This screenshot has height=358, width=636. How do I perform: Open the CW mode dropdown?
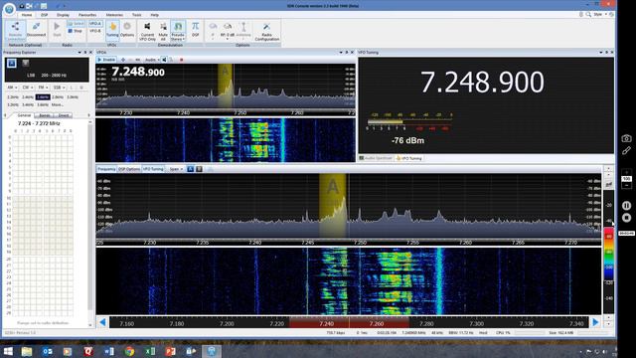[x=28, y=88]
